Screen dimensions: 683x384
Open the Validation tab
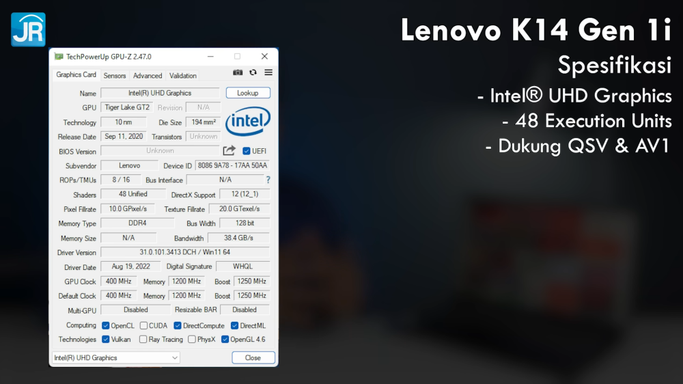183,75
